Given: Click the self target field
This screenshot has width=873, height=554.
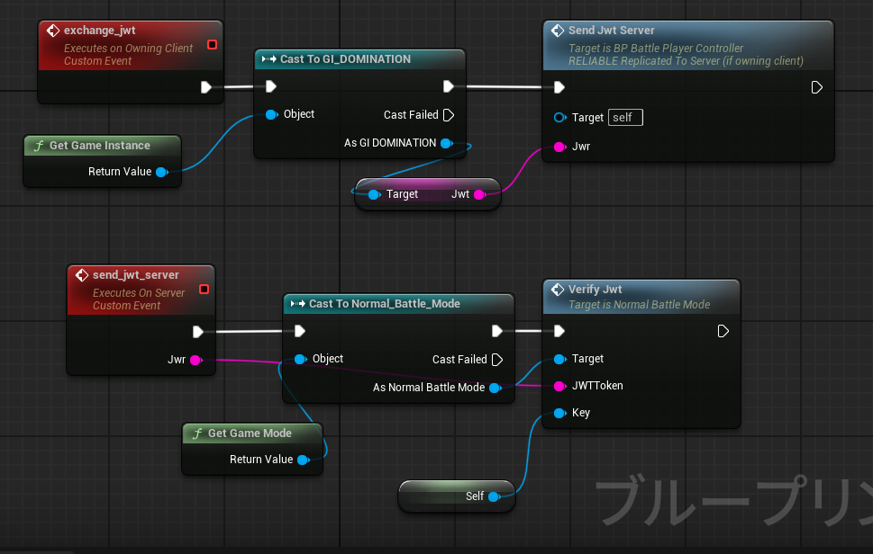Looking at the screenshot, I should click(625, 118).
